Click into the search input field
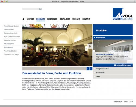136x107 pixels. [x=31, y=9]
